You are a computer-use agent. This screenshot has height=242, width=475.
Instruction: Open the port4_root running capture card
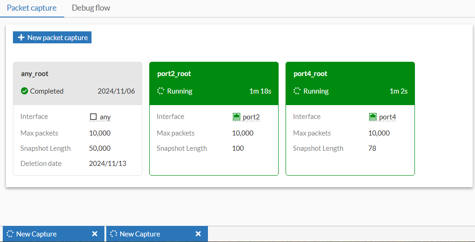(350, 74)
